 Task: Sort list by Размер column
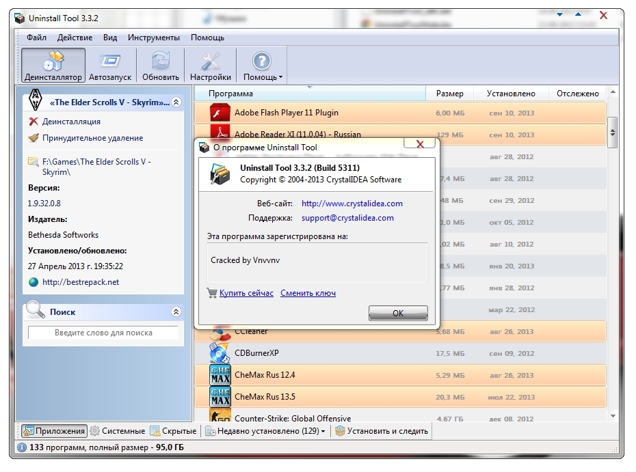tap(449, 94)
